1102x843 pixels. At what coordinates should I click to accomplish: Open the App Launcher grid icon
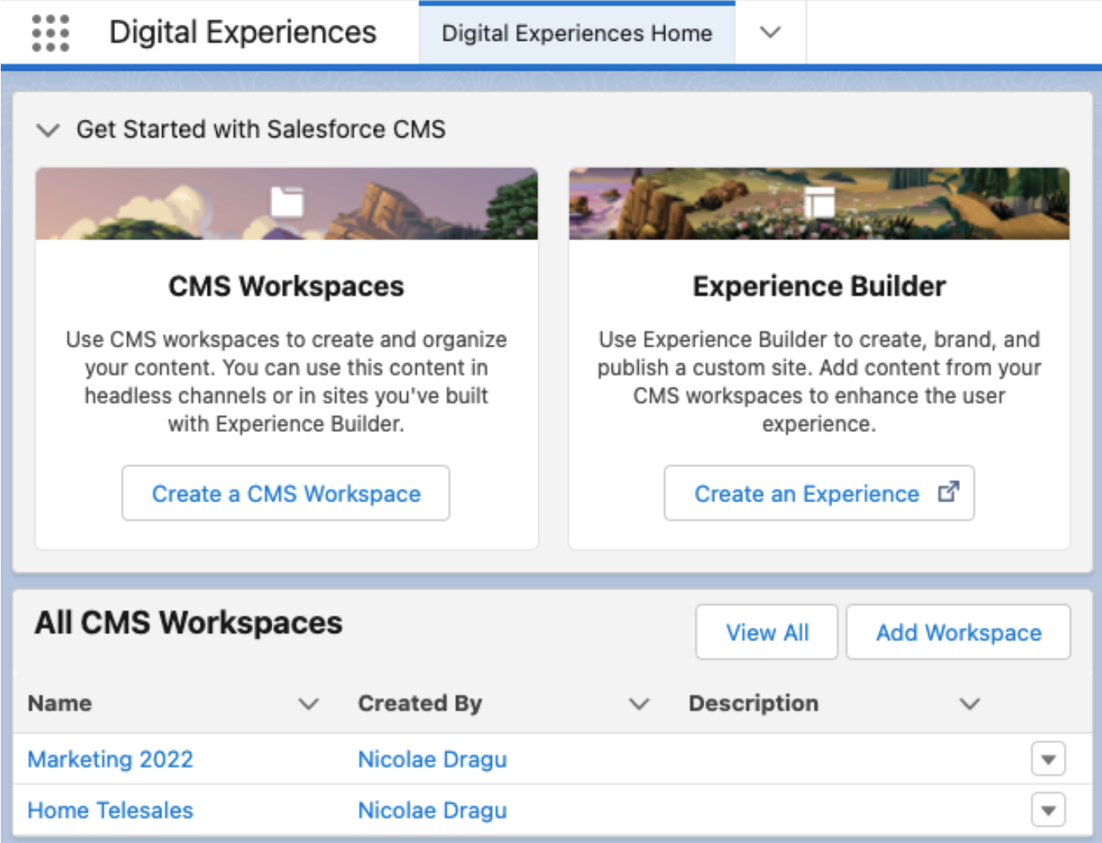tap(50, 32)
